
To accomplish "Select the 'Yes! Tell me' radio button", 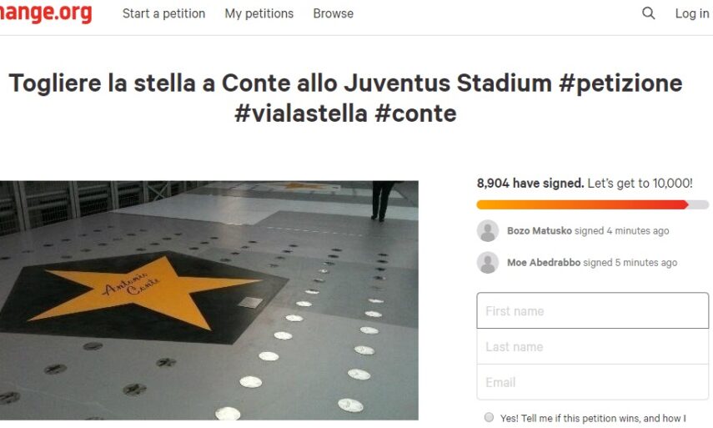I will coord(489,417).
